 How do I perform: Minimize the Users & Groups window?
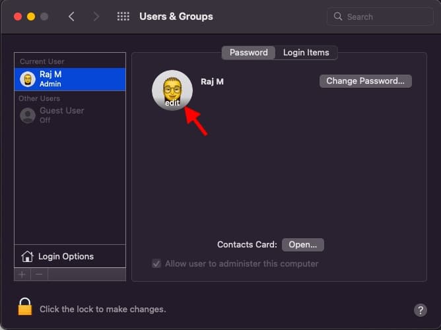tap(31, 16)
